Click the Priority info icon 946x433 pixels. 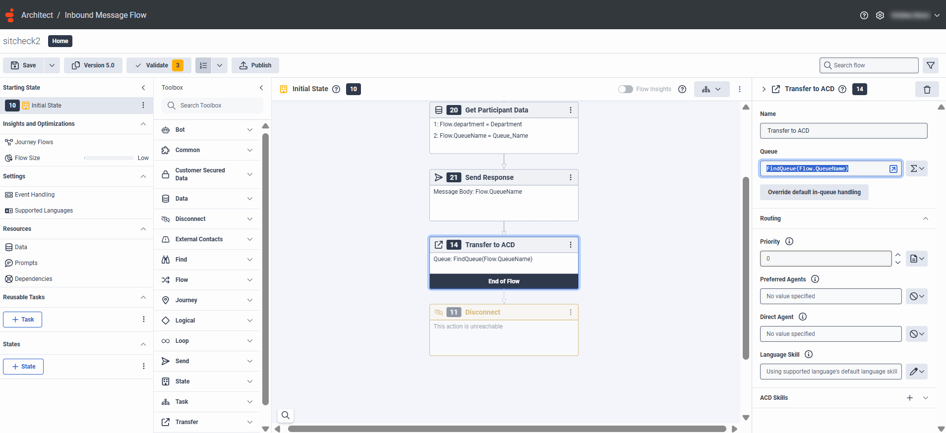789,242
